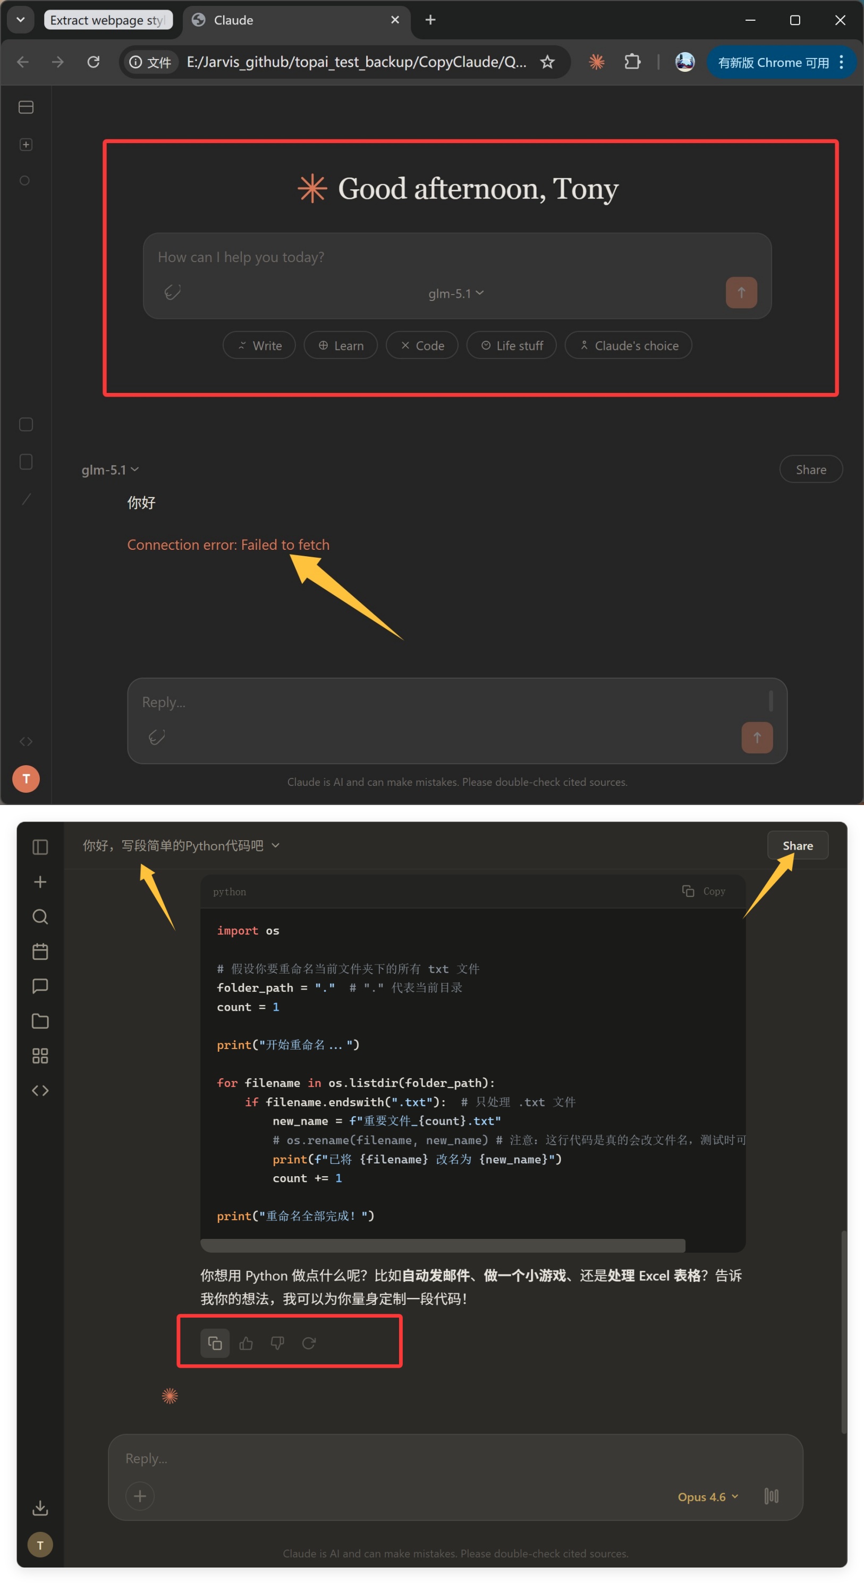The width and height of the screenshot is (864, 1584).
Task: Open Chrome's tab search chevron
Action: (20, 20)
